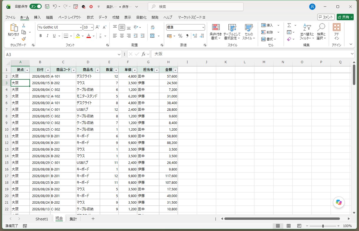Switch to Normal view in status bar
This screenshot has width=359, height=231.
coord(278,226)
